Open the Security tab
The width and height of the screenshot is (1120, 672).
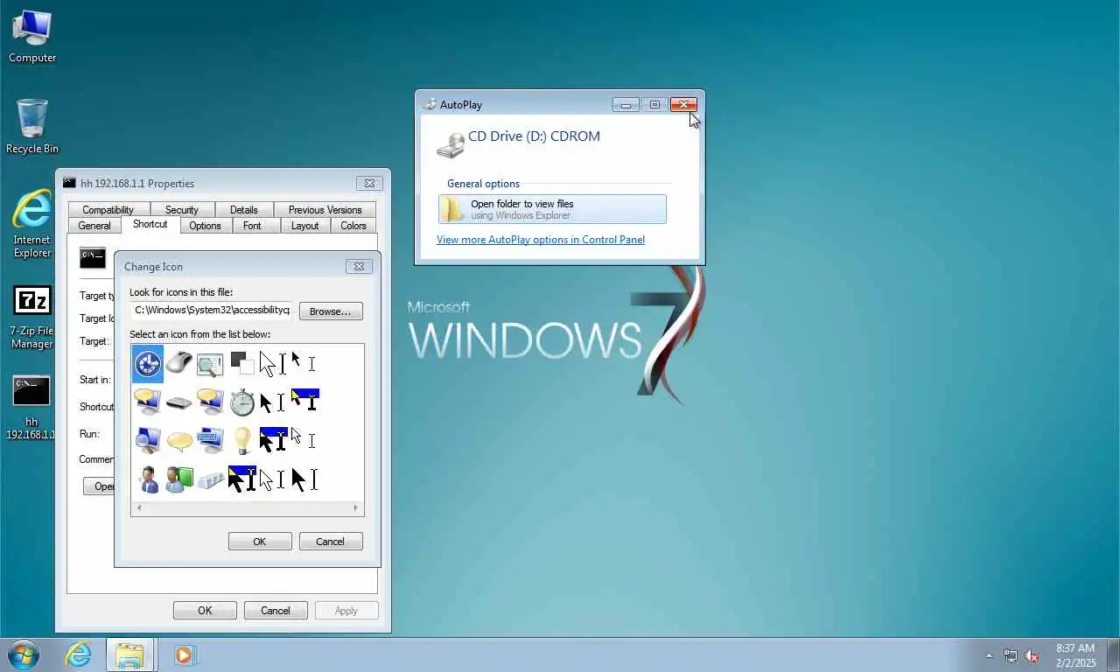click(181, 209)
